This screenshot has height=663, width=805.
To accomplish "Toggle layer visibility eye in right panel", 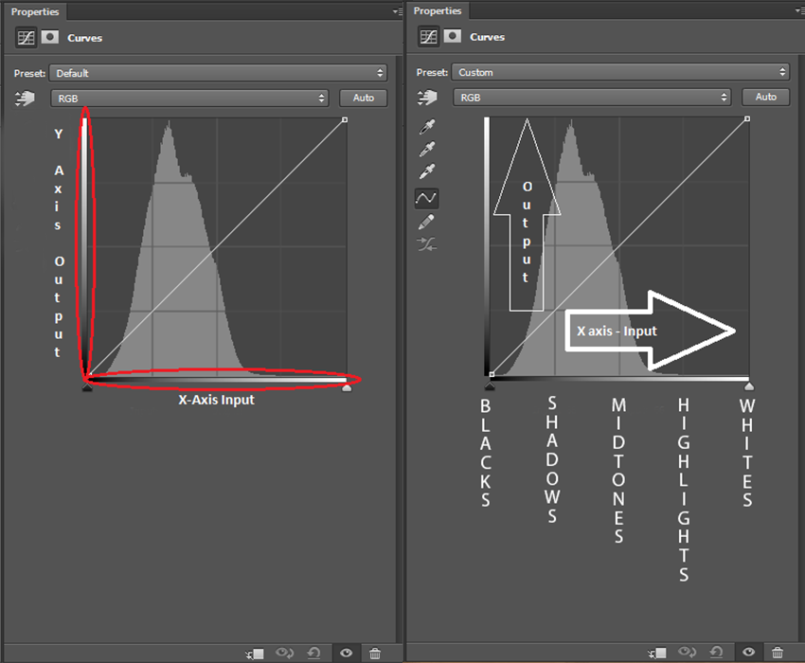I will [x=749, y=653].
